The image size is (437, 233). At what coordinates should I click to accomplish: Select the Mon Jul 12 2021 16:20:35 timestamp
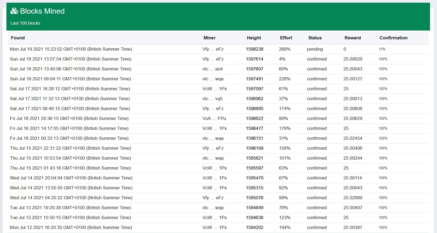click(71, 227)
